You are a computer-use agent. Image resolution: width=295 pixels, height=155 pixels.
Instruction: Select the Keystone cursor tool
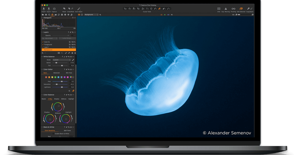pos(147,9)
